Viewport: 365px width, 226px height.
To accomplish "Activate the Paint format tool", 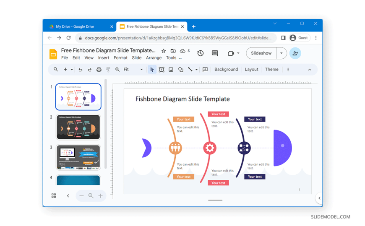I will [108, 69].
